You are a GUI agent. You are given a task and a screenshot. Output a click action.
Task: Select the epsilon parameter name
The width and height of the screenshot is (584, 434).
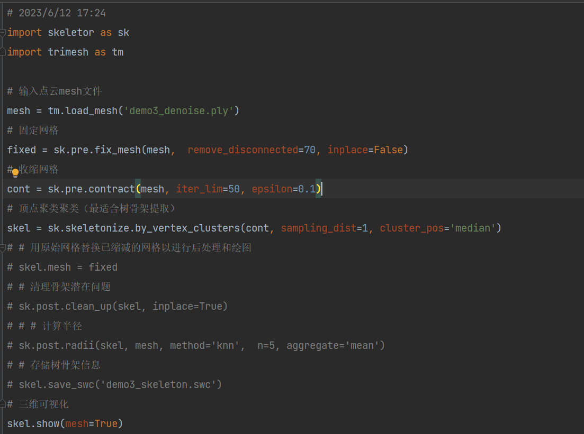[272, 189]
